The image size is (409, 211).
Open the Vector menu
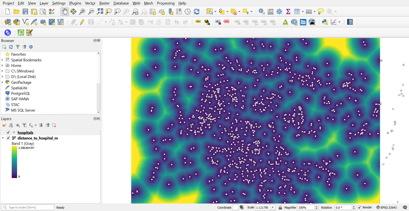pos(90,3)
